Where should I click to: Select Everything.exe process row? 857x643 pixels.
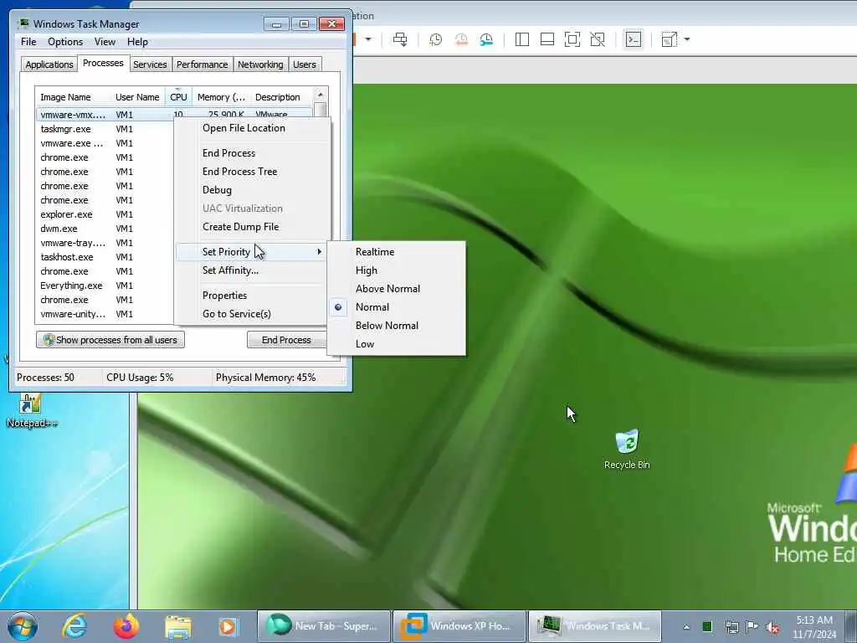click(105, 285)
